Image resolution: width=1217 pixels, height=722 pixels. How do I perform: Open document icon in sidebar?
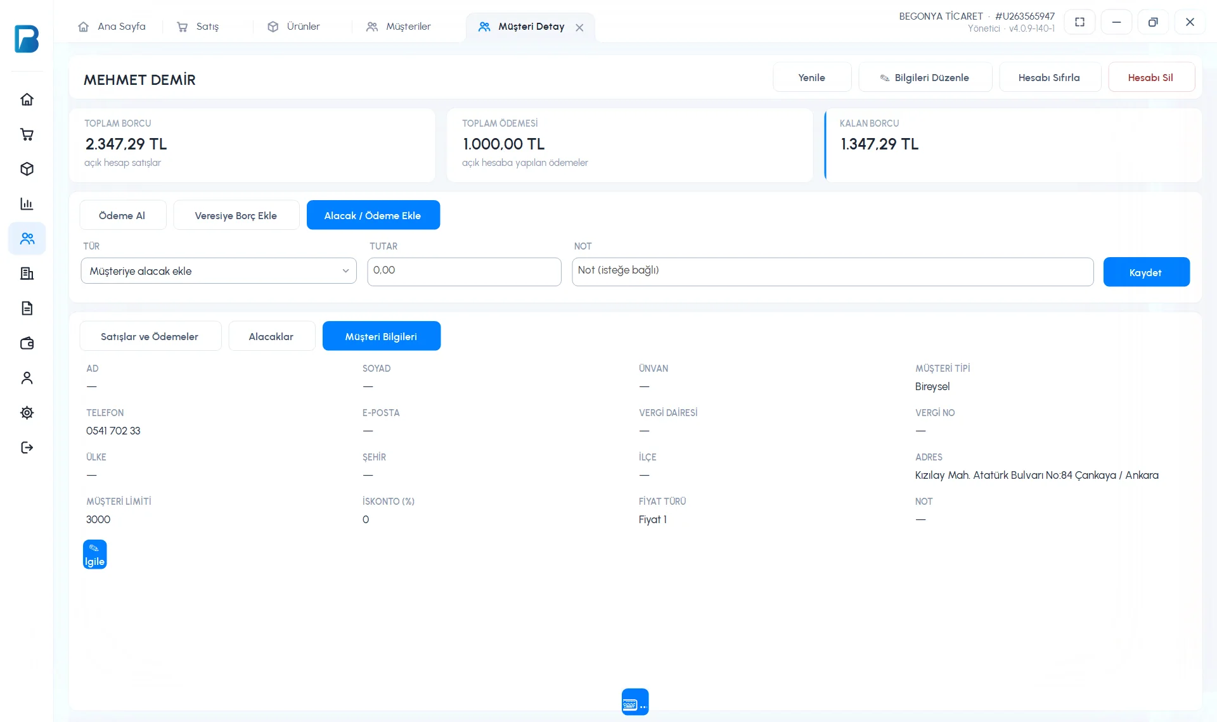coord(27,308)
